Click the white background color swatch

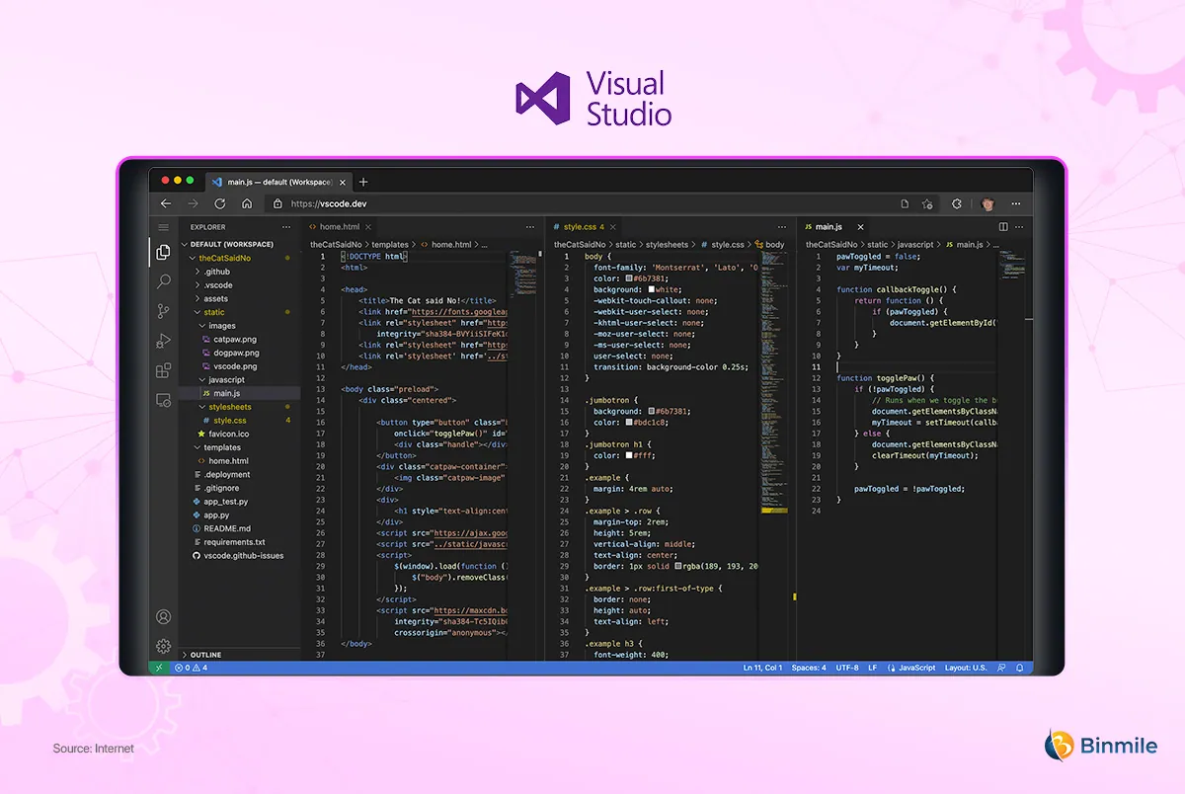653,289
